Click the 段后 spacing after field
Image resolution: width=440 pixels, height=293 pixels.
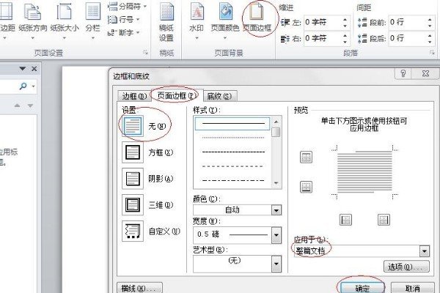[407, 38]
